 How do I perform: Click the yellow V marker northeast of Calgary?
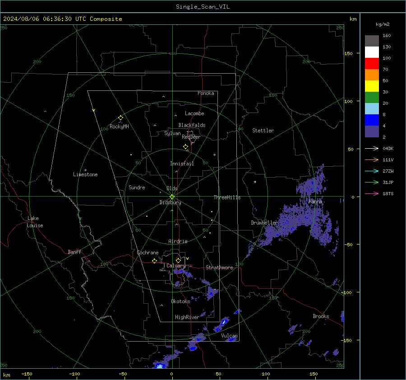point(188,258)
